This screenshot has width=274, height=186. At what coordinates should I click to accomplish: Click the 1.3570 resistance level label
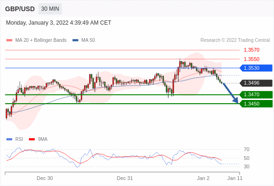(x=251, y=50)
